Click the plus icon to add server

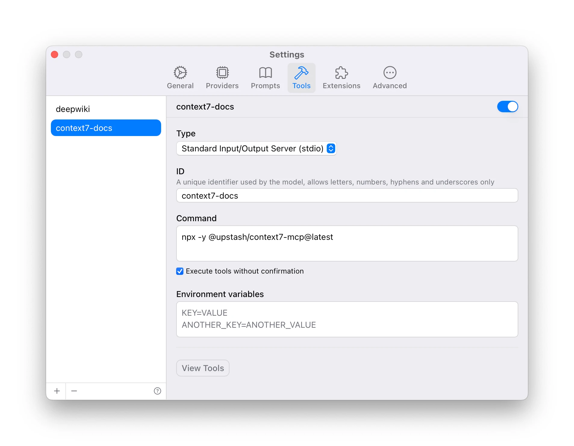tap(57, 391)
